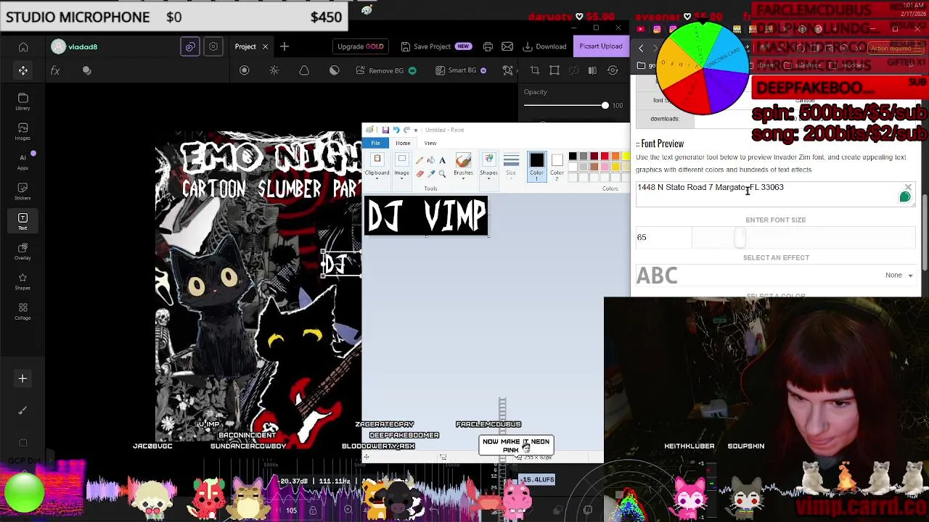
Task: Click the Upgrade GOLD button
Action: (x=360, y=46)
